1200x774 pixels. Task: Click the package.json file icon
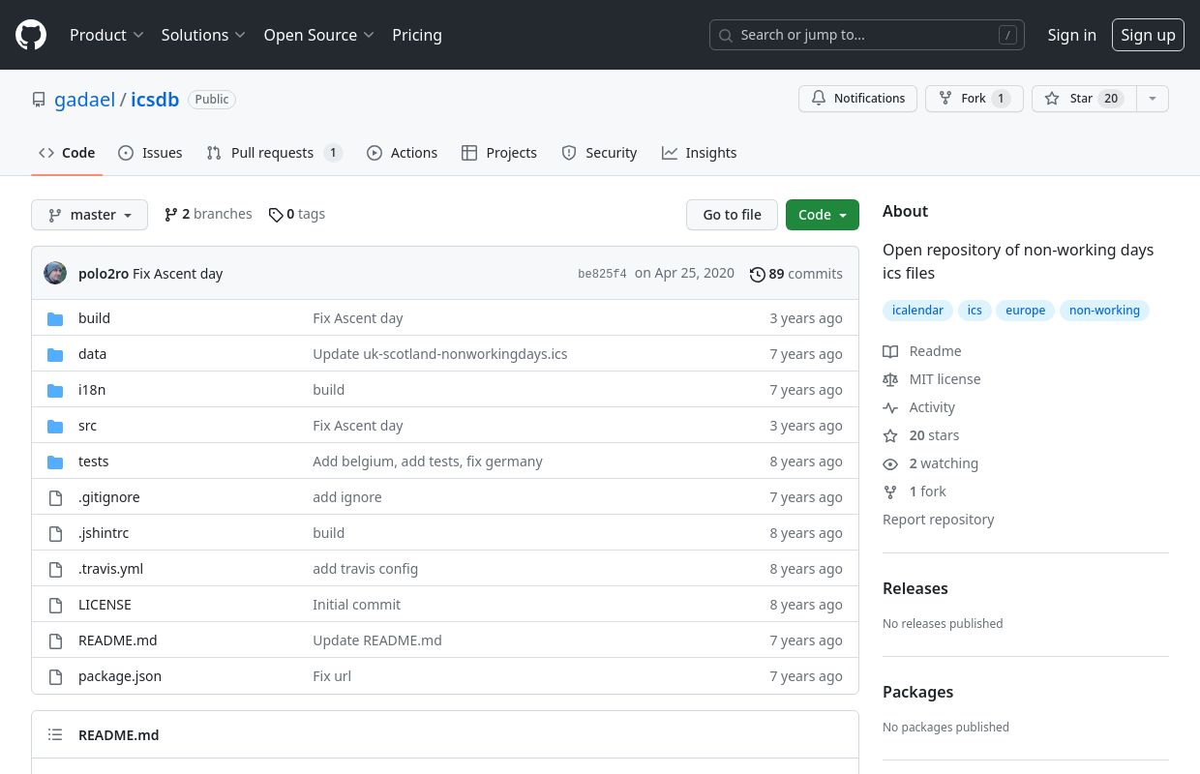click(55, 676)
